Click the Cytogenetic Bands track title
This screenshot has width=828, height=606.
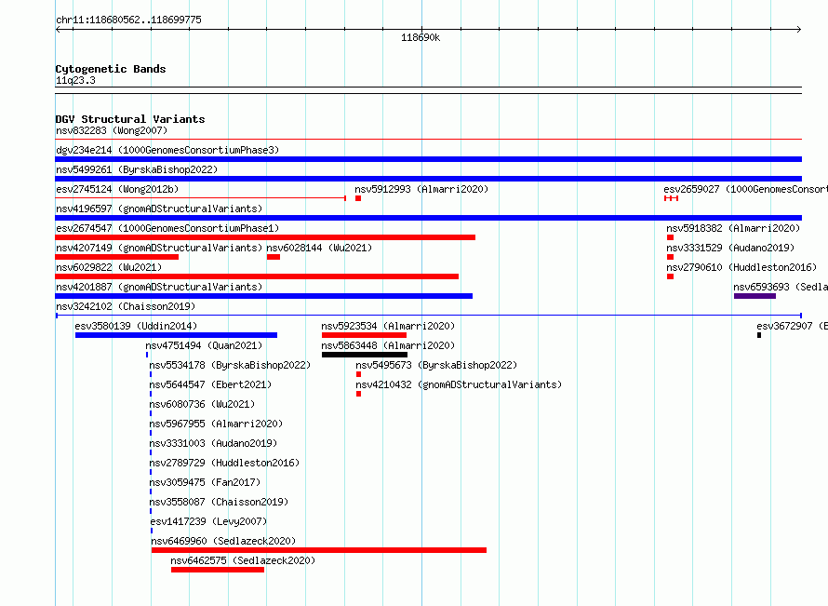tap(111, 69)
